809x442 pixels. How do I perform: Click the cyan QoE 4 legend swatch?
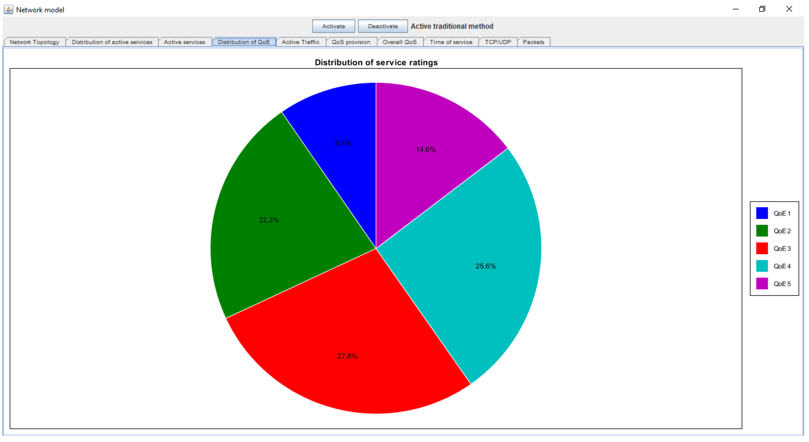(x=762, y=266)
